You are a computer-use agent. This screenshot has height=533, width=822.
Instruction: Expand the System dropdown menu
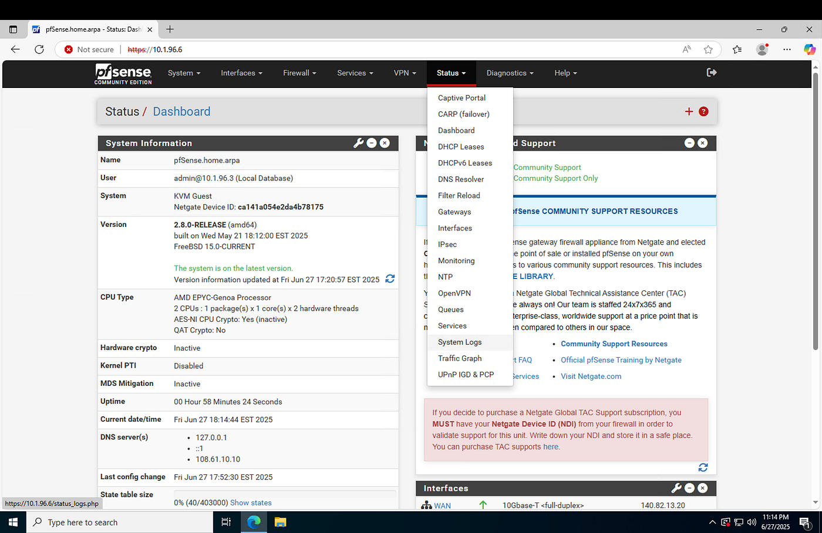tap(184, 73)
